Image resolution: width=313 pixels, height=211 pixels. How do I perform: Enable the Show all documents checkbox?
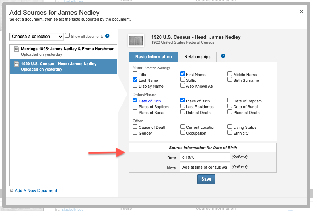(67, 36)
